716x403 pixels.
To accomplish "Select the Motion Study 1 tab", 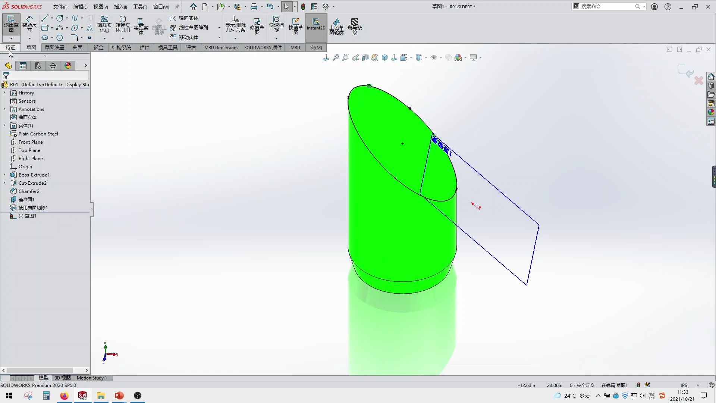I will pyautogui.click(x=92, y=378).
